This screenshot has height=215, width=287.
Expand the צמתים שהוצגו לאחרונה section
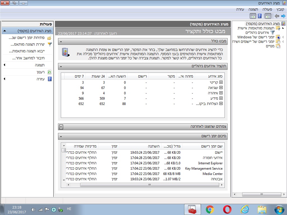pos(61,127)
